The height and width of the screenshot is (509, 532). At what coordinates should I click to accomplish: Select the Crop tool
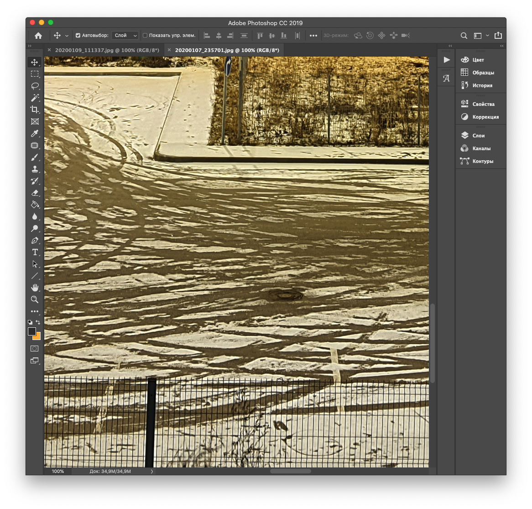coord(35,110)
